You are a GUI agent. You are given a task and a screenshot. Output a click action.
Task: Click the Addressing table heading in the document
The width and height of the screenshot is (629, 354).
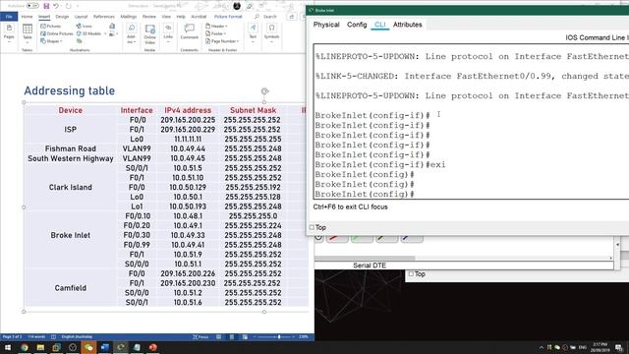click(70, 90)
